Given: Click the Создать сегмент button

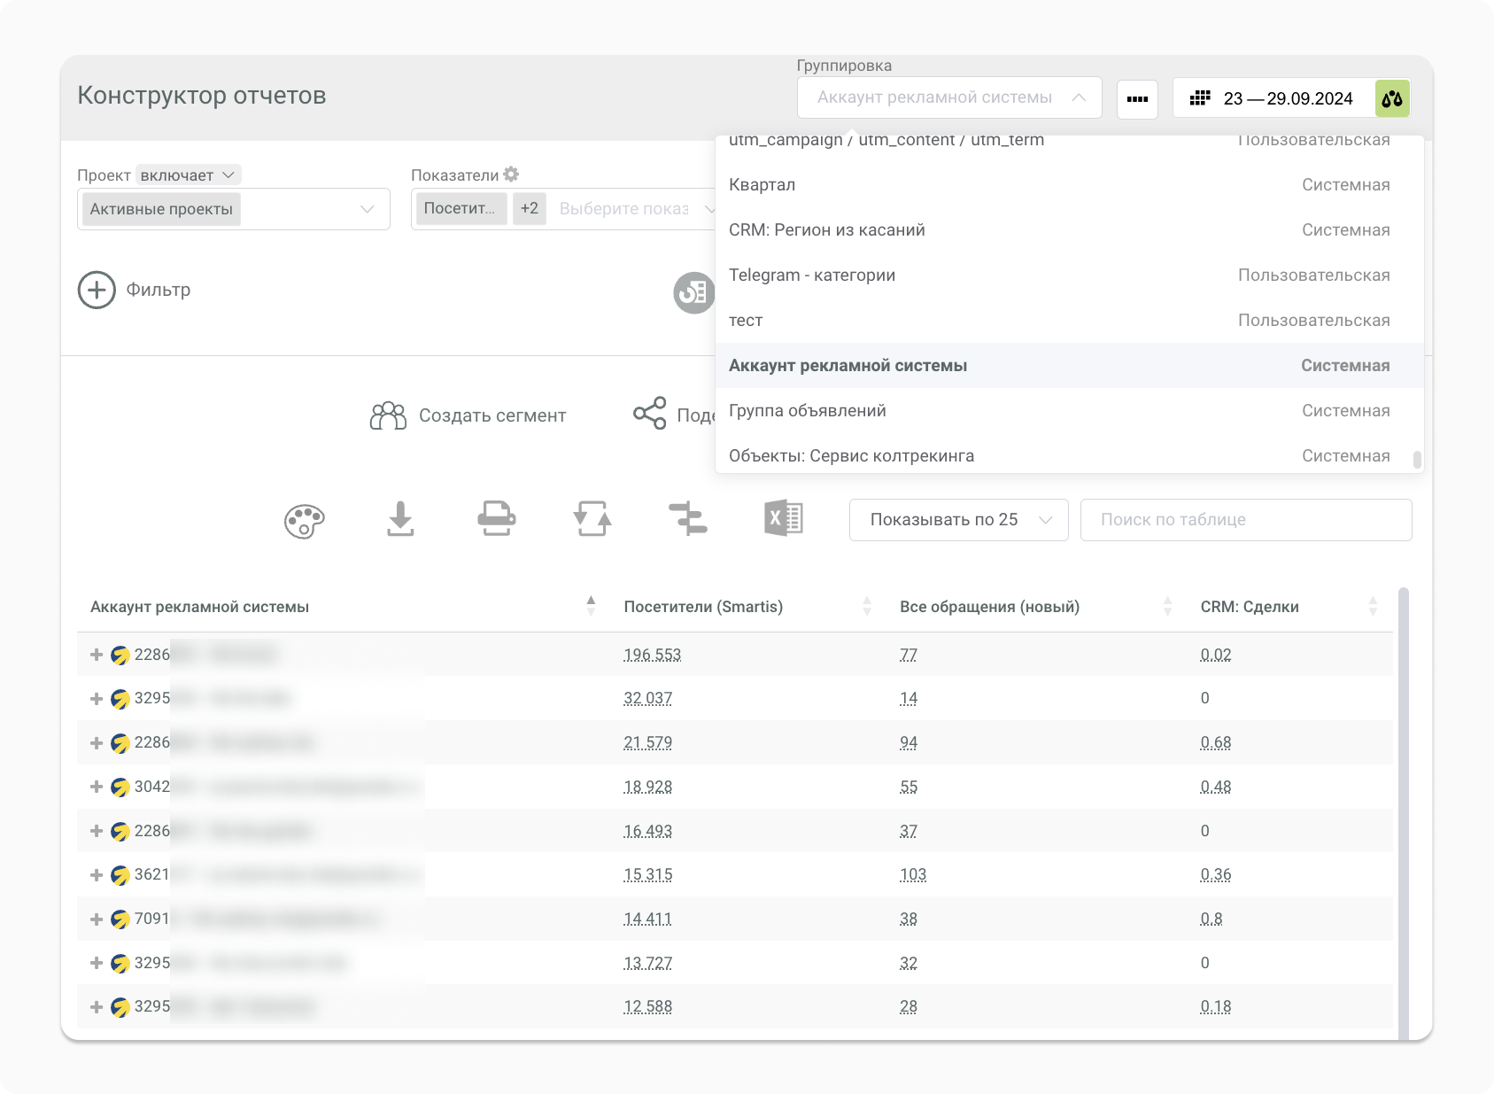Looking at the screenshot, I should (x=468, y=415).
